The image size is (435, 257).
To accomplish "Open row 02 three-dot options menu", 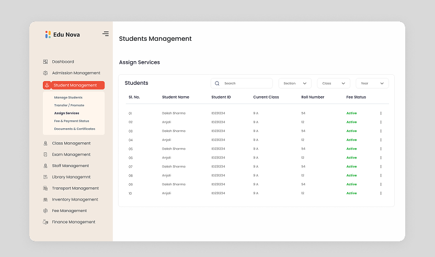I will point(381,122).
